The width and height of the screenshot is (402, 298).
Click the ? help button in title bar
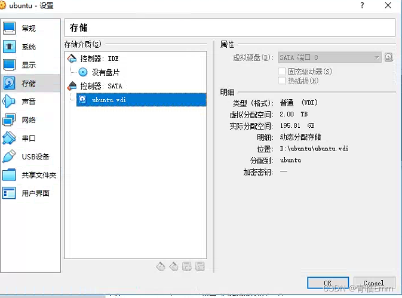click(362, 5)
